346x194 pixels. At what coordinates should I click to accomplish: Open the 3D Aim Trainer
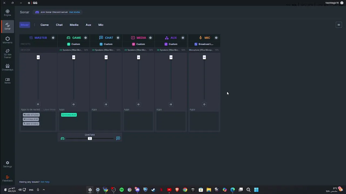coord(8,54)
